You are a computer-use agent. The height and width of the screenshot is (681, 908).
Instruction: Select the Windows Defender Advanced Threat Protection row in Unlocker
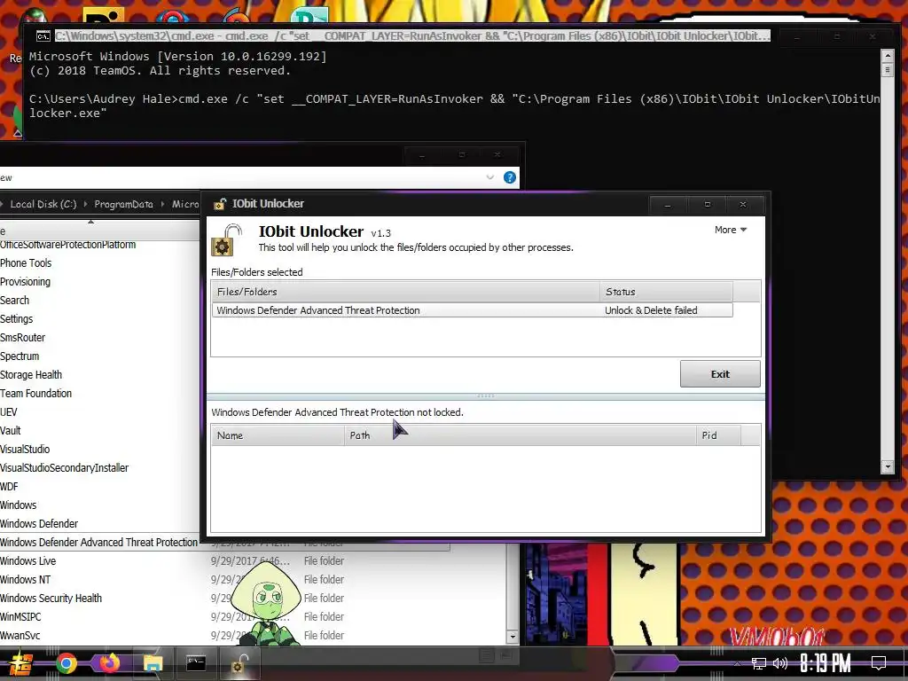click(473, 310)
